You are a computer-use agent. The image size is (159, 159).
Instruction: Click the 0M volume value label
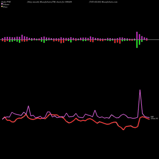pos(152,117)
